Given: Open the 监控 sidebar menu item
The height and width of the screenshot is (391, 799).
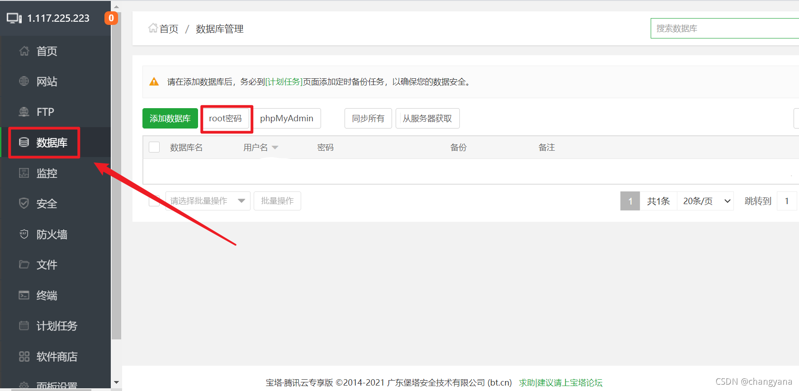Looking at the screenshot, I should pyautogui.click(x=55, y=173).
